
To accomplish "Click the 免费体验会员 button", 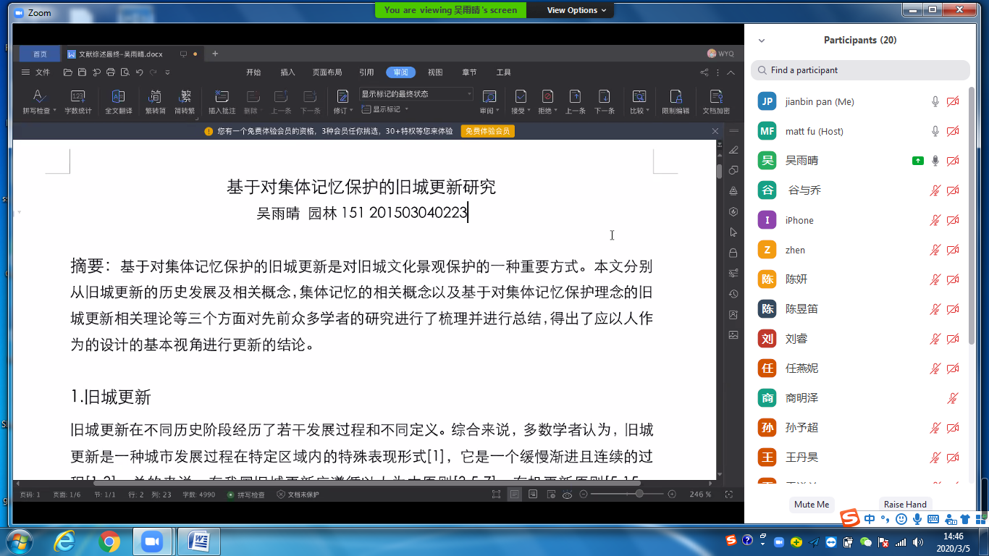I will tap(488, 131).
